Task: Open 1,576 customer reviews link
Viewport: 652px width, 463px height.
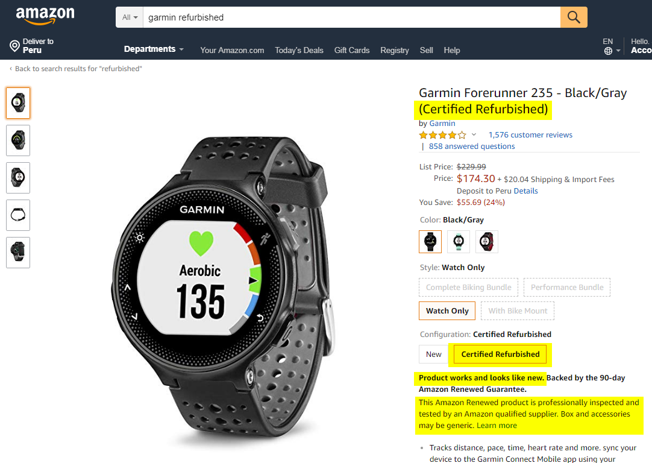Action: coord(530,135)
